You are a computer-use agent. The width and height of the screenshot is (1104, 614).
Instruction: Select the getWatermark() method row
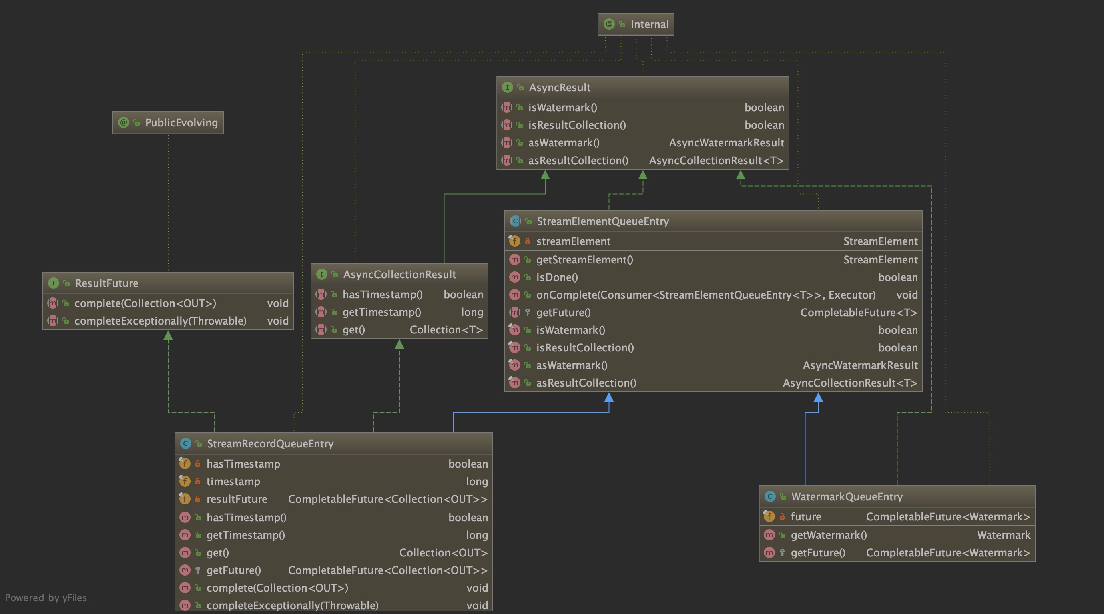pos(829,535)
